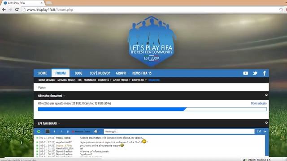
Task: Go to the Home tab
Action: [x=43, y=73]
